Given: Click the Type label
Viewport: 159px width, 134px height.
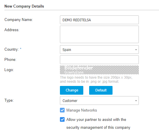Looking at the screenshot, I should point(9,100).
